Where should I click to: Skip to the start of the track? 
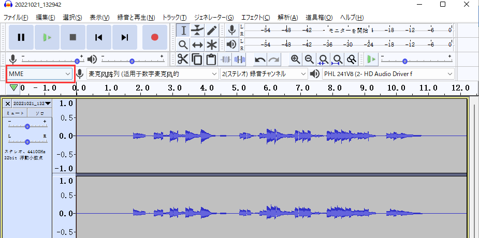click(99, 38)
